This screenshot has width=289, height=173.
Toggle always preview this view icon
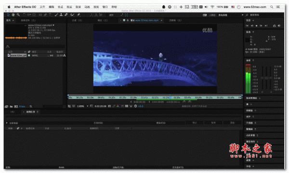(69, 106)
